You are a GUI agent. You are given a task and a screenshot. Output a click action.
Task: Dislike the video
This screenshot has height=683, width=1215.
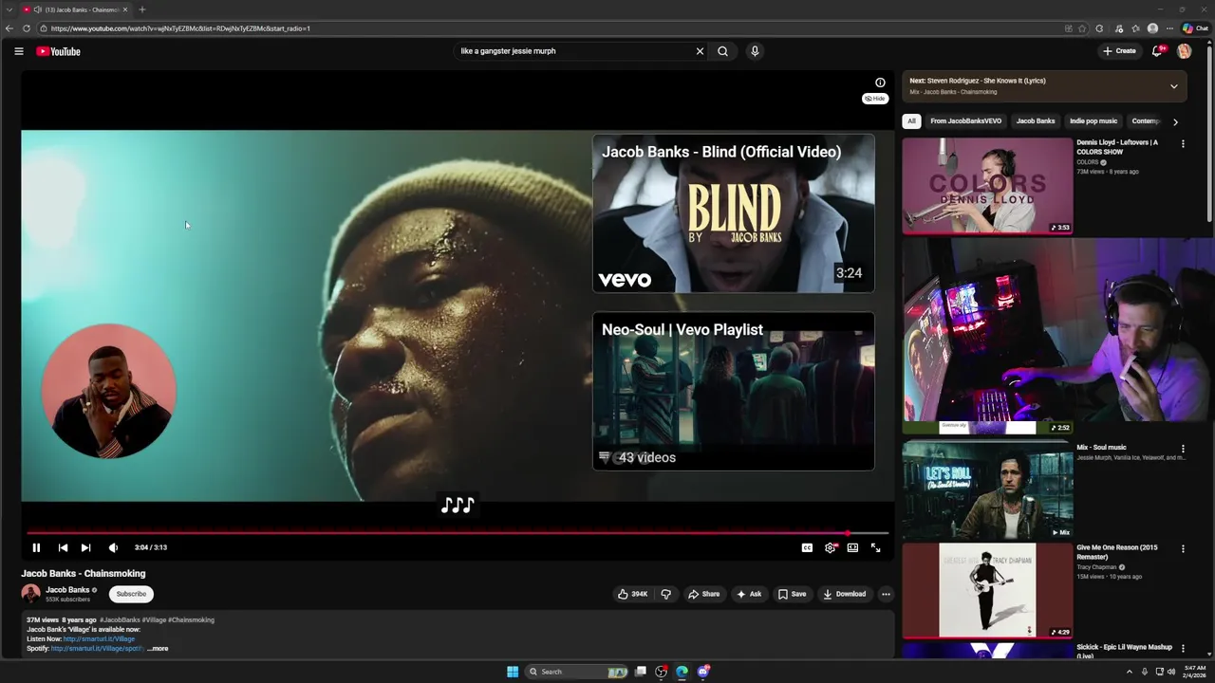[665, 594]
